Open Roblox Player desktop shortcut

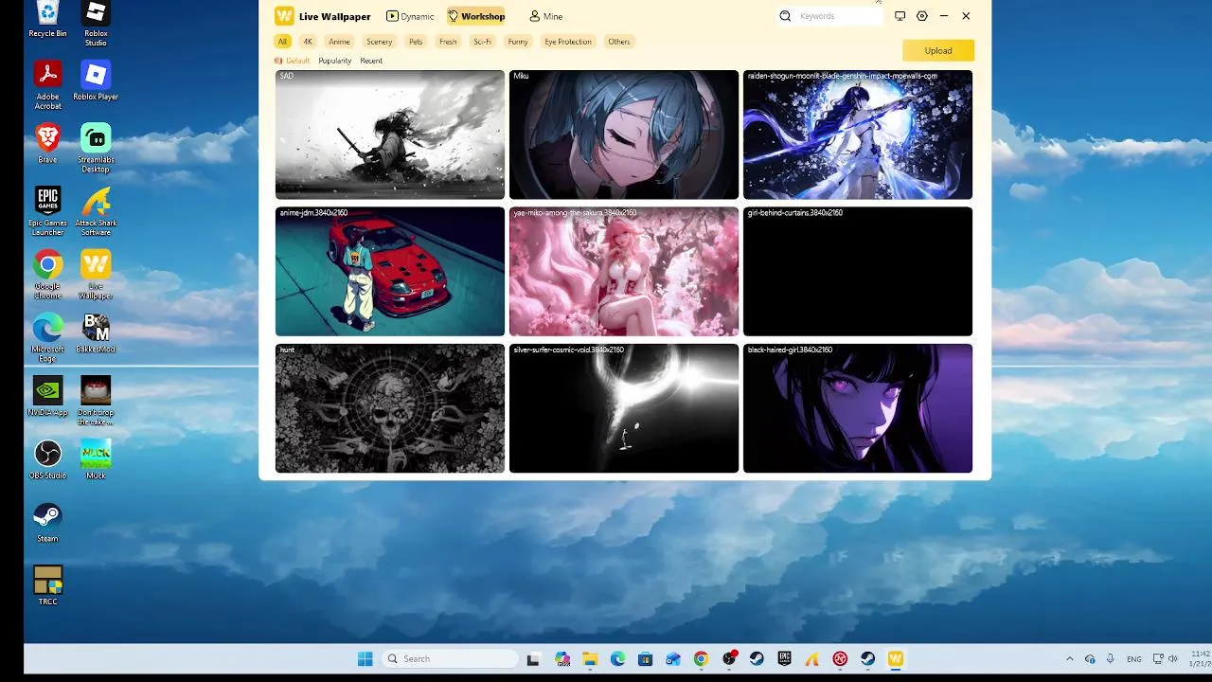pos(96,81)
